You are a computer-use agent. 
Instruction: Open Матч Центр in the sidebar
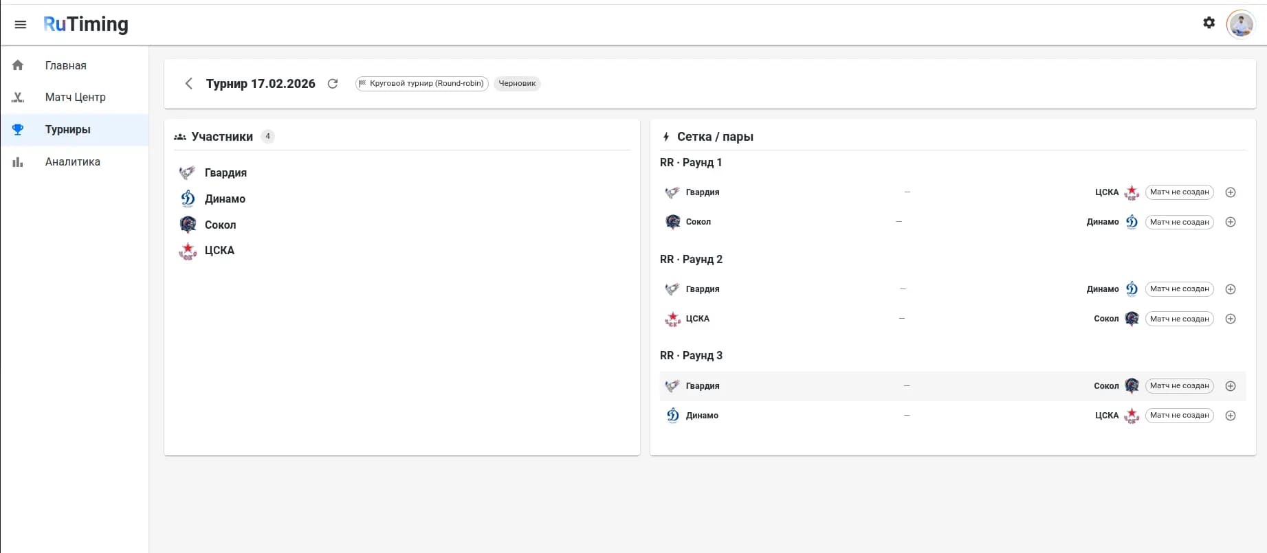(75, 98)
